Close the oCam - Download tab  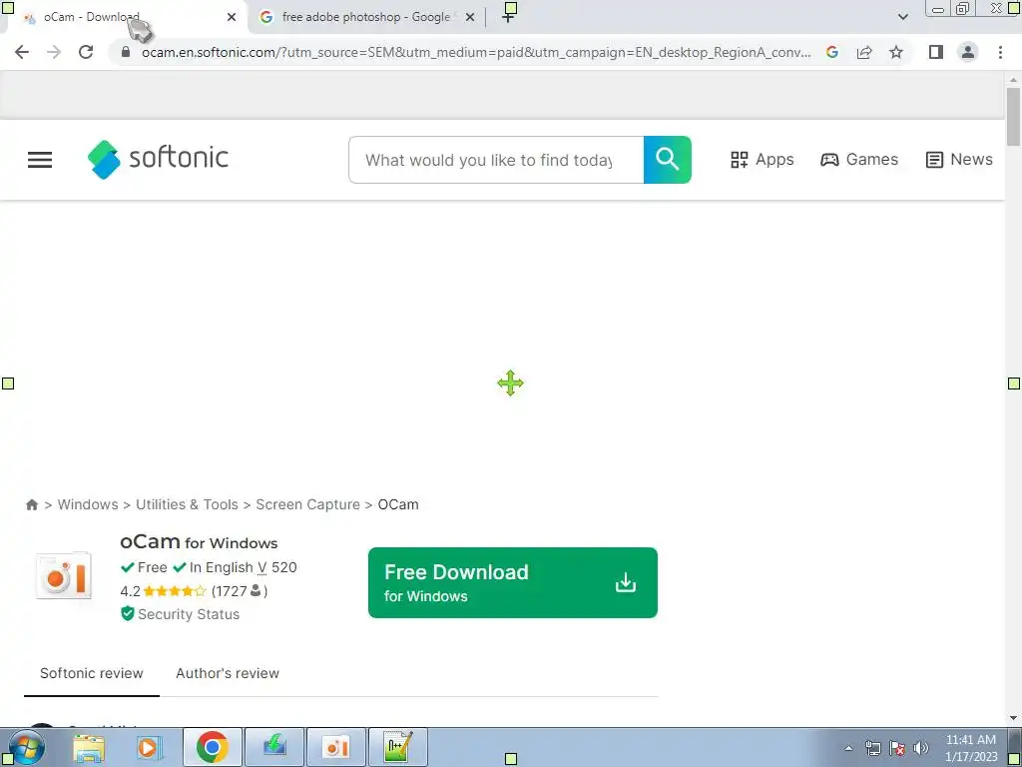click(x=232, y=18)
